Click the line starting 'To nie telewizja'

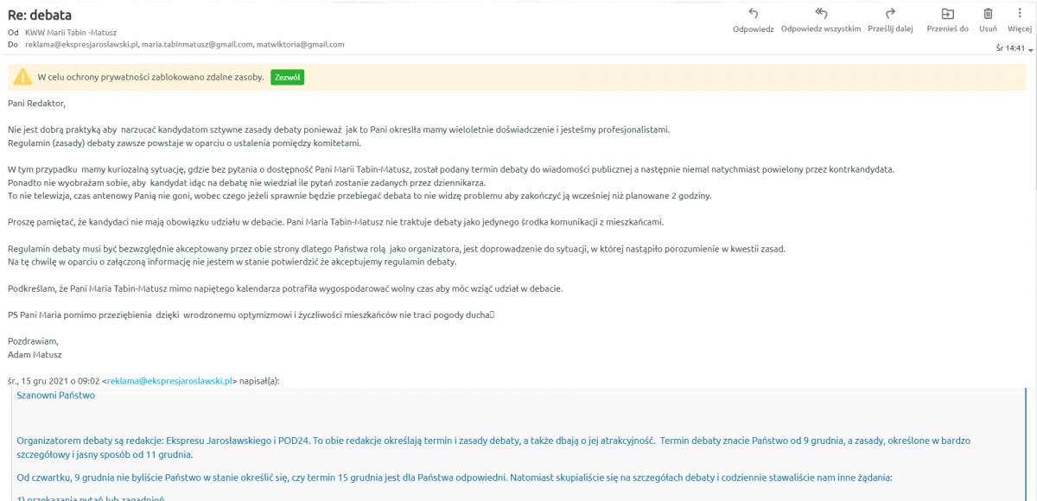click(x=359, y=195)
